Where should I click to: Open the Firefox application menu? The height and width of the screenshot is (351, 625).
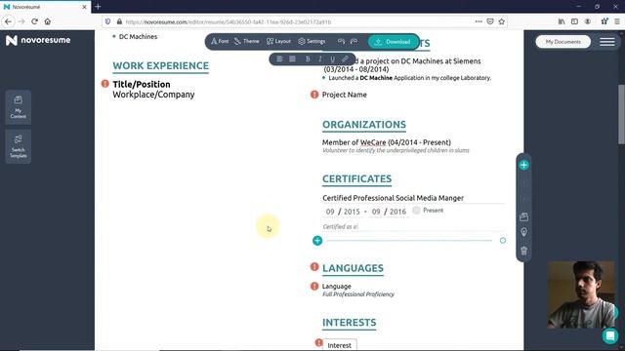click(x=617, y=21)
